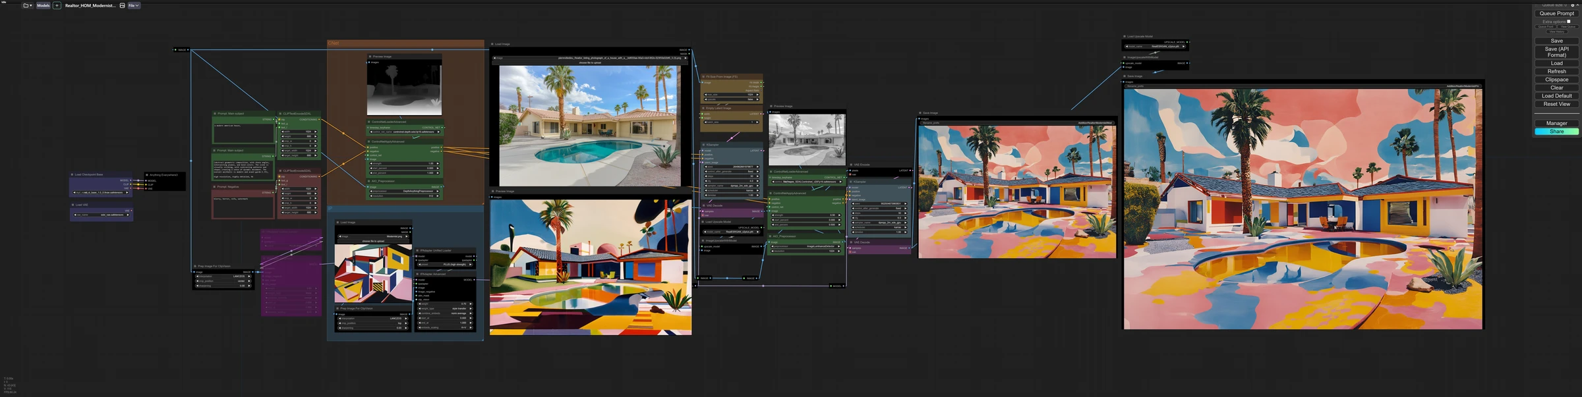Collapse the Load Image node holding Modernist.png
The height and width of the screenshot is (397, 1582).
point(337,223)
